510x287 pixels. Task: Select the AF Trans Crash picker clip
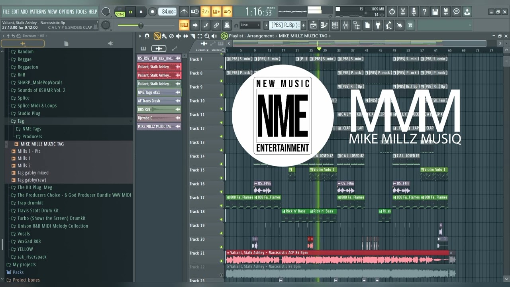[x=159, y=101]
